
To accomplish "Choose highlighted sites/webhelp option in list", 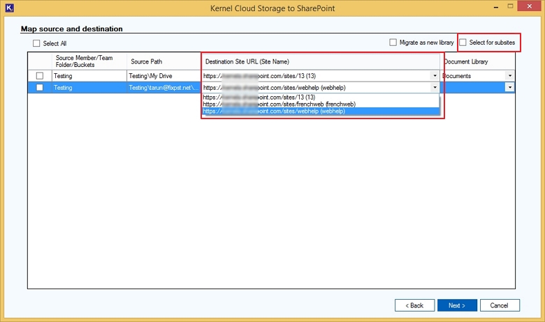I will [x=321, y=112].
